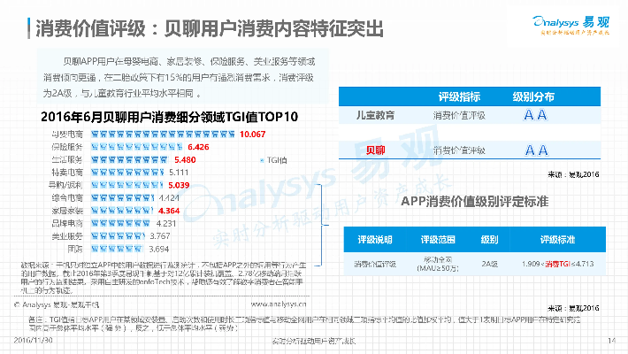The image size is (628, 354).
Task: Select the 6.426 TGI value label
Action: pyautogui.click(x=202, y=147)
